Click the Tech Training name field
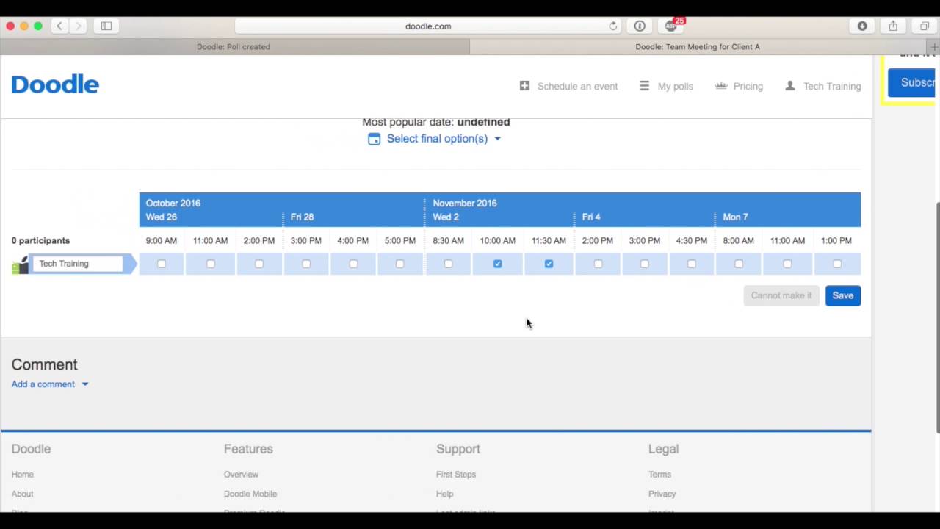The height and width of the screenshot is (529, 940). pyautogui.click(x=76, y=264)
